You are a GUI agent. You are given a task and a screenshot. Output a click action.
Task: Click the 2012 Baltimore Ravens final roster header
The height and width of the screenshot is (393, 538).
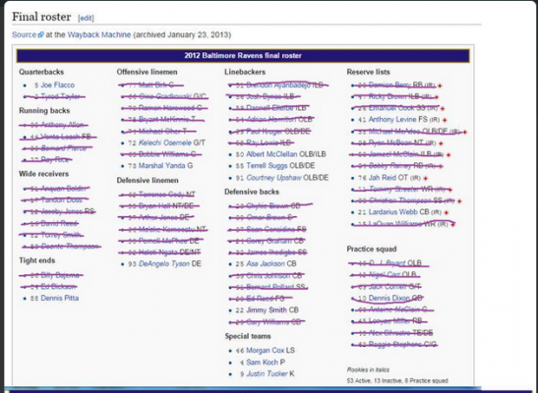point(243,55)
